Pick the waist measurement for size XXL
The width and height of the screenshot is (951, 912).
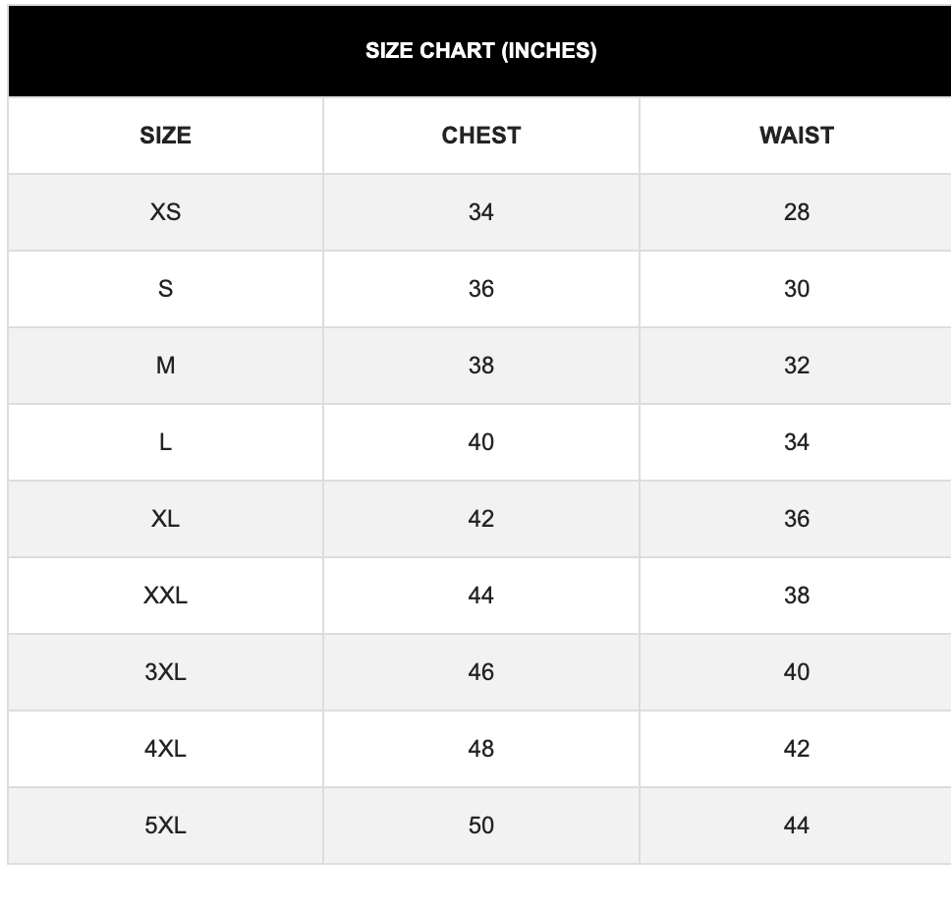[796, 596]
